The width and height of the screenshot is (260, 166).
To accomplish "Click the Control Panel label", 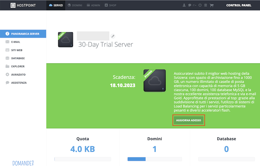I will [239, 5].
